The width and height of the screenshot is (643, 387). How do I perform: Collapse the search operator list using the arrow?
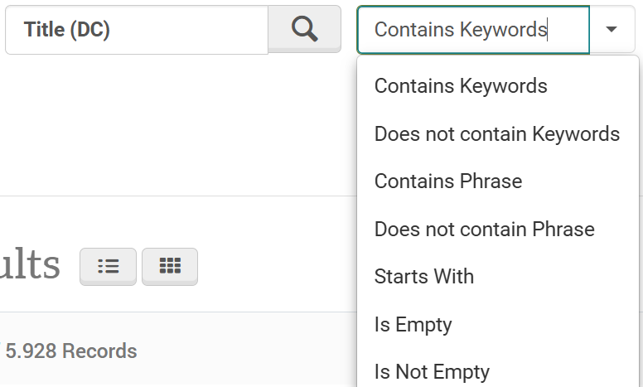click(x=612, y=30)
